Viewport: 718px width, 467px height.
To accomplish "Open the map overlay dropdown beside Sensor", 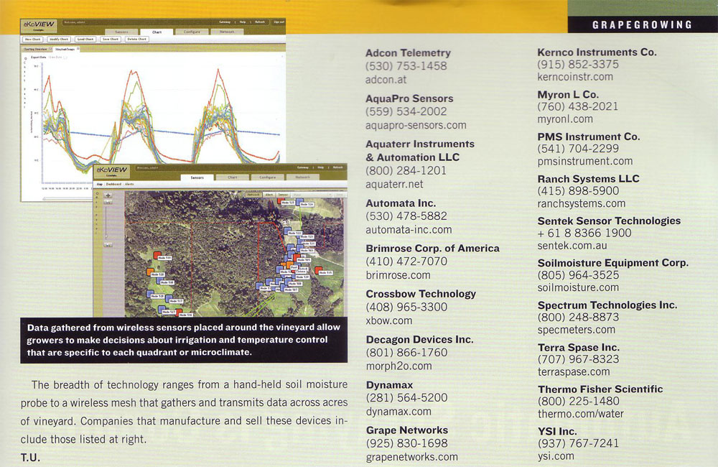I will pos(313,195).
